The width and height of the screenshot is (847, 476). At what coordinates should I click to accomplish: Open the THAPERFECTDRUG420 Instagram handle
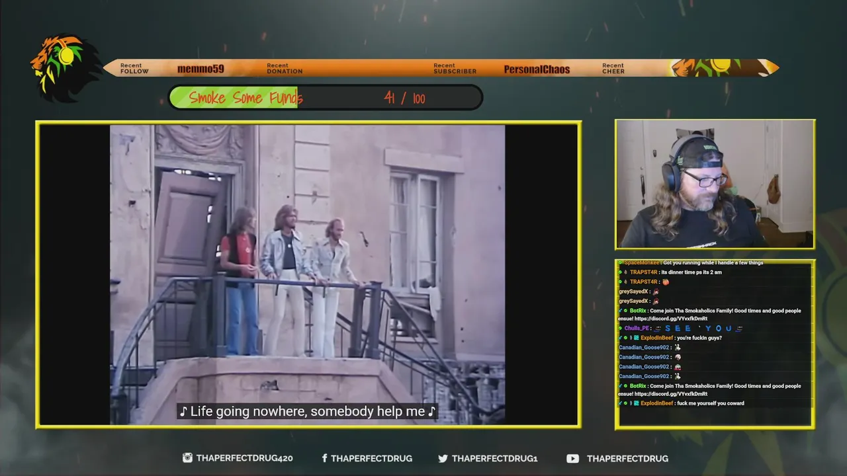click(244, 458)
